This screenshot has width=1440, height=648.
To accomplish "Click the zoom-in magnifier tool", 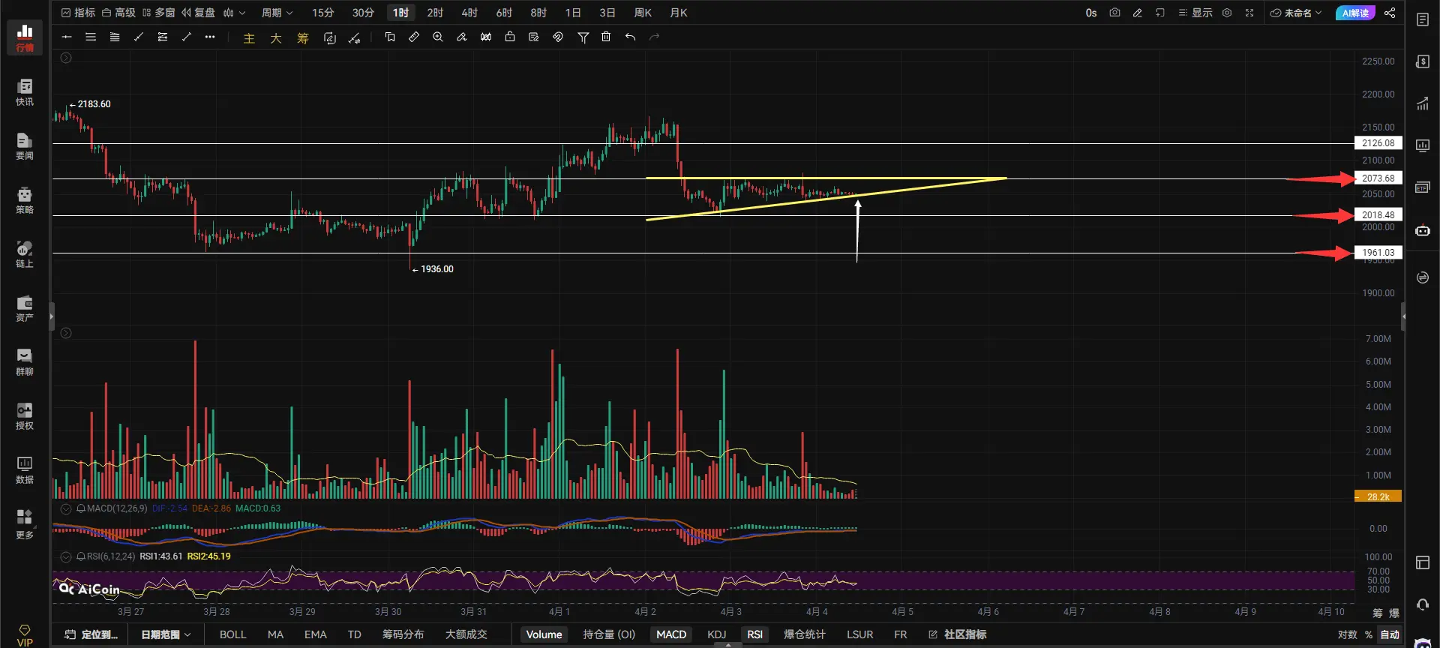I will (x=438, y=37).
